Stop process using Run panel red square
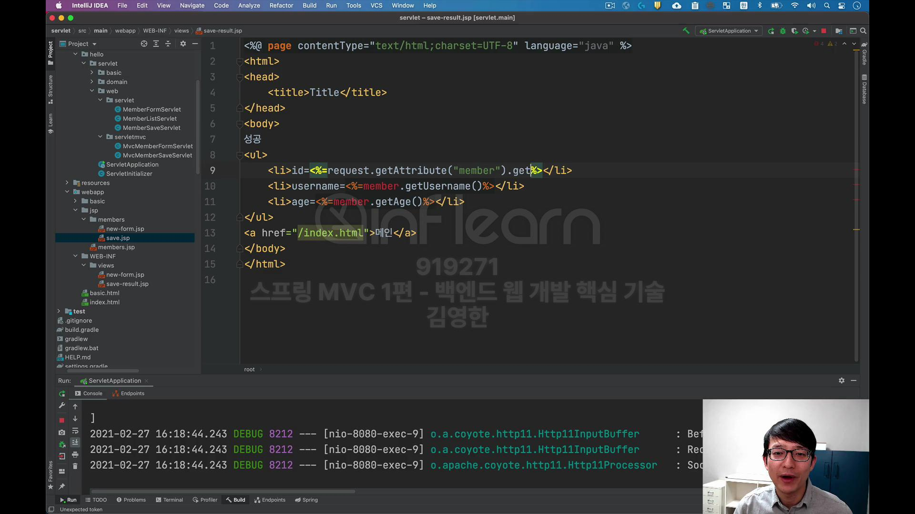The width and height of the screenshot is (915, 514). pos(62,420)
